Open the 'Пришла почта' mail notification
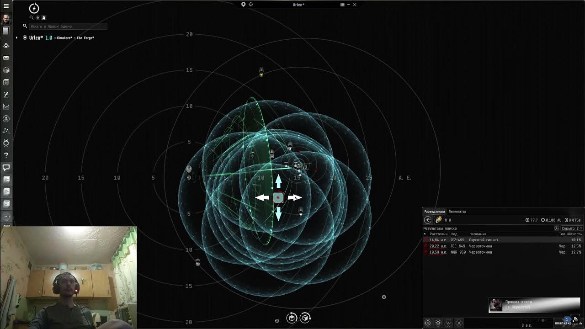Viewport: 585px width, 329px height. [534, 305]
